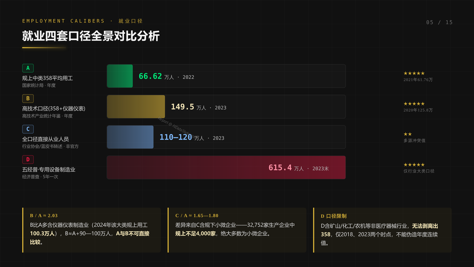Click the source 经济普查 · 5年一次
Viewport: 474px width, 267px height.
pyautogui.click(x=40, y=177)
